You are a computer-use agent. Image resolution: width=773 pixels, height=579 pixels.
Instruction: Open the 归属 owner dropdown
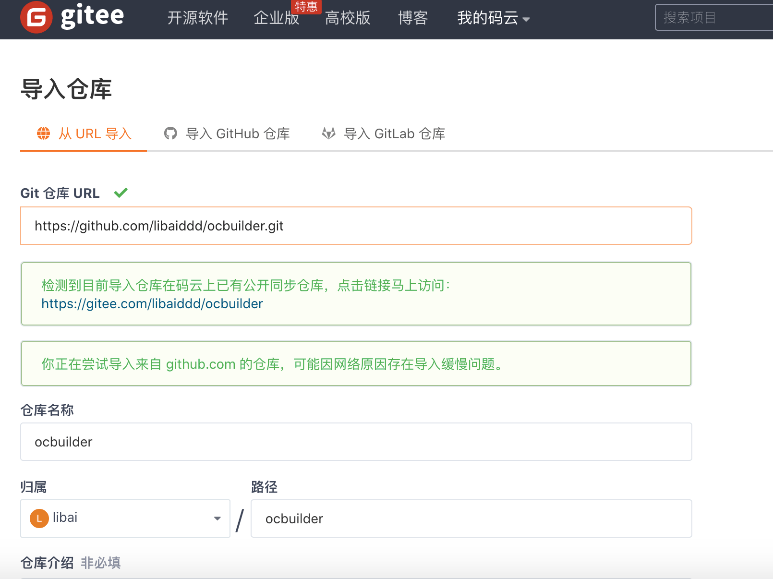click(x=125, y=519)
